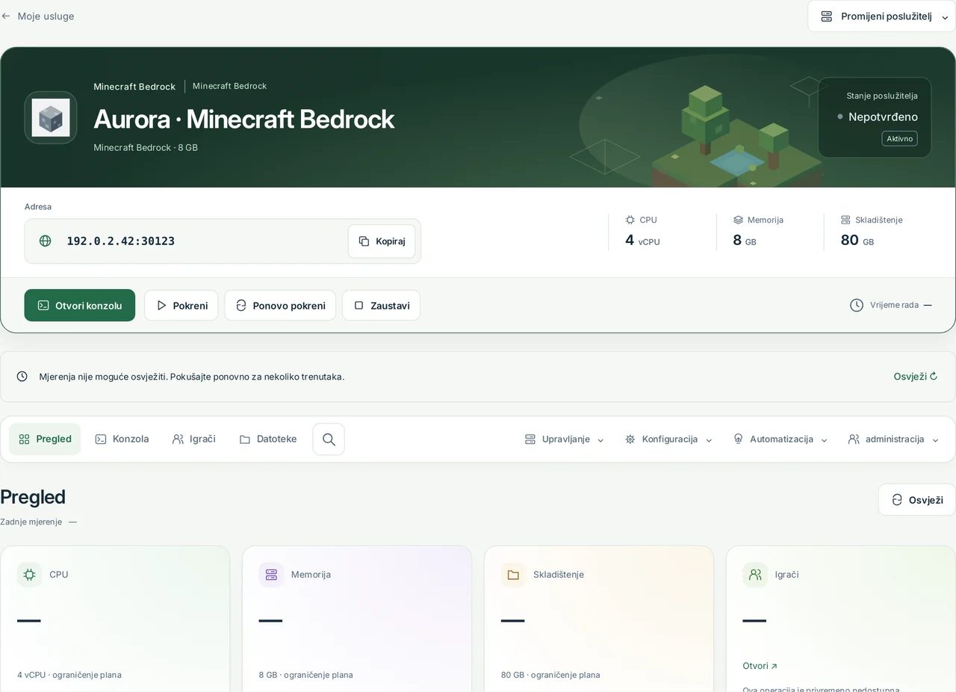The image size is (956, 692).
Task: Click the Minecraft block server thumbnail
Action: coord(51,117)
